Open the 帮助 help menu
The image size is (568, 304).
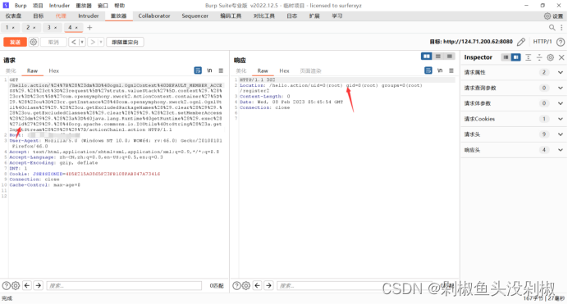coord(120,6)
